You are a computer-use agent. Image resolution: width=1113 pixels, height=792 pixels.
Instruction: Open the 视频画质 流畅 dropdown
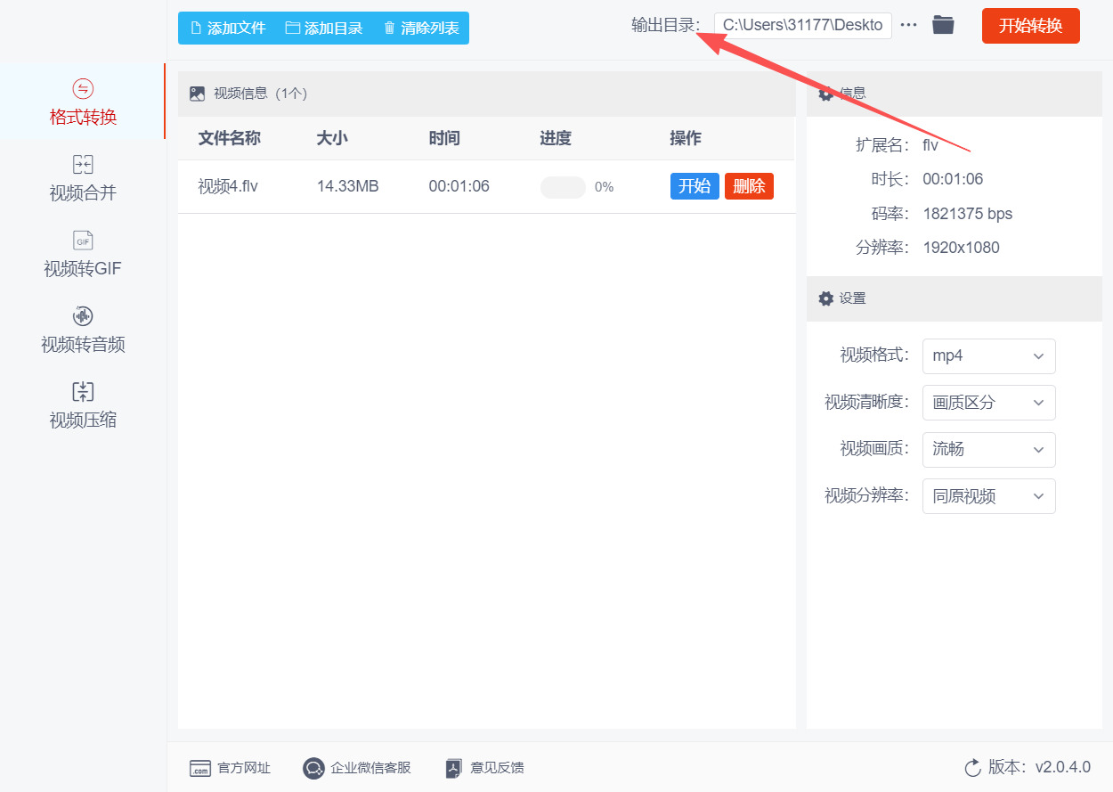click(x=988, y=450)
